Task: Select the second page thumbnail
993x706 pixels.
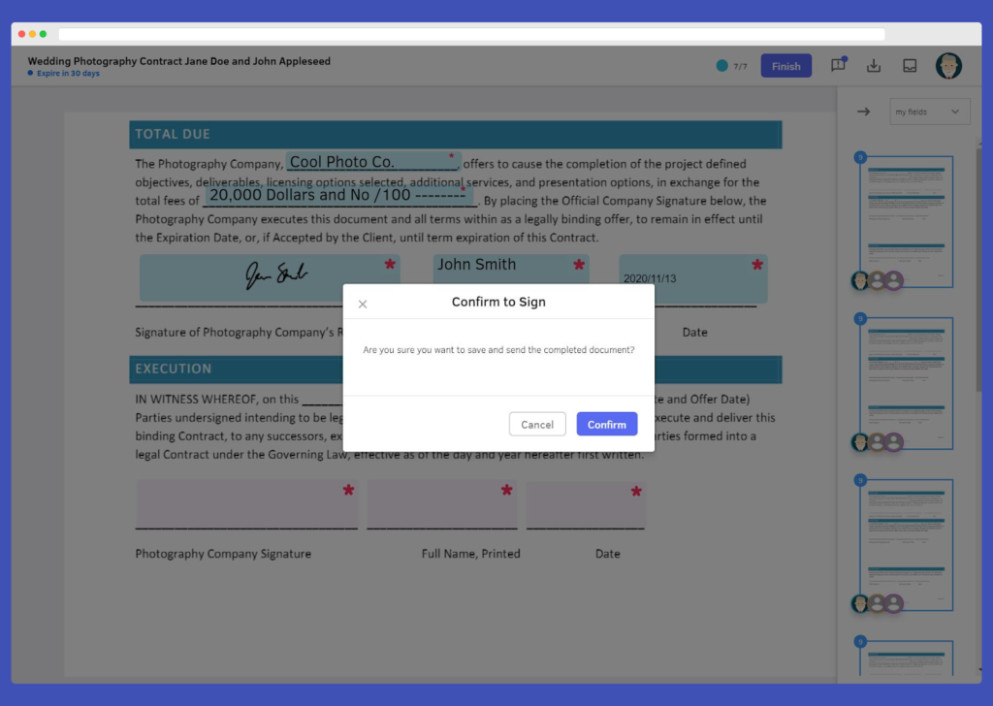Action: coord(906,382)
